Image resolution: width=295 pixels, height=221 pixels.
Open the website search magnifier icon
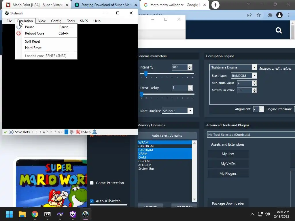(x=279, y=31)
